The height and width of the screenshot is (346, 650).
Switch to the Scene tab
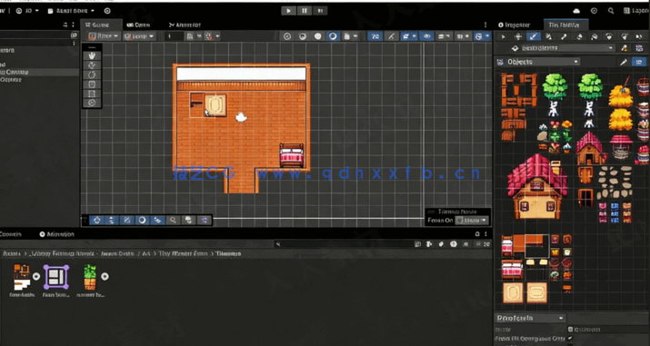101,25
